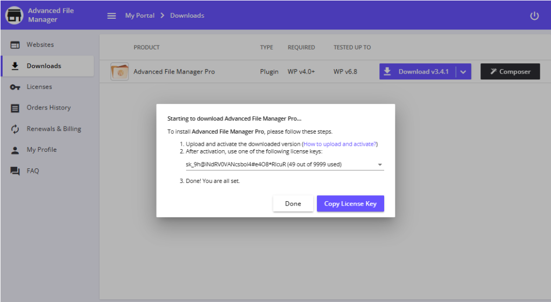
Task: Open Orders History page
Action: click(x=47, y=108)
